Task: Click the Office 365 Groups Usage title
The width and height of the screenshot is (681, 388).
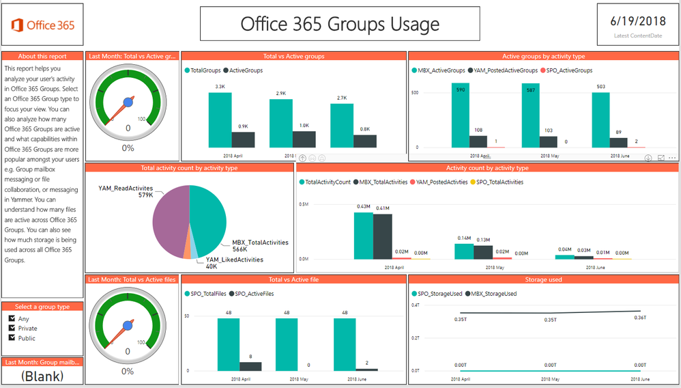Action: pos(340,24)
